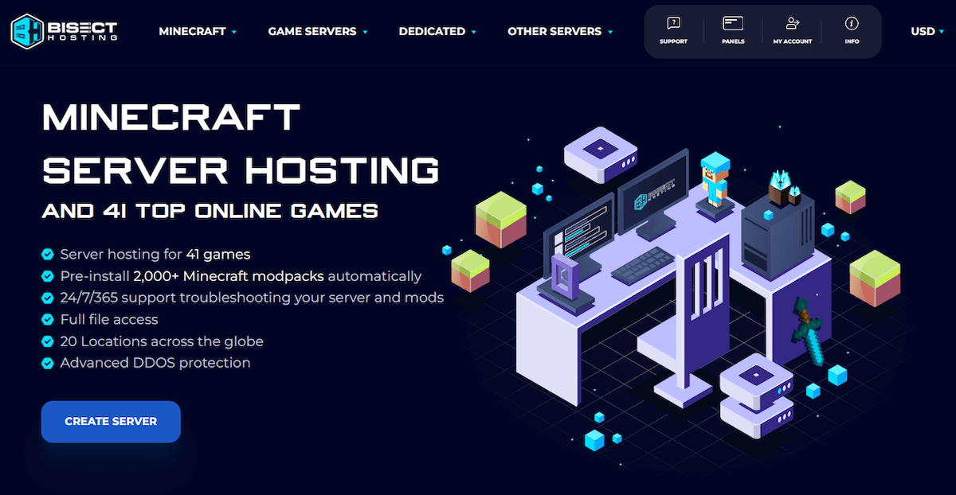The image size is (956, 495).
Task: Open the My Account icon
Action: [792, 24]
